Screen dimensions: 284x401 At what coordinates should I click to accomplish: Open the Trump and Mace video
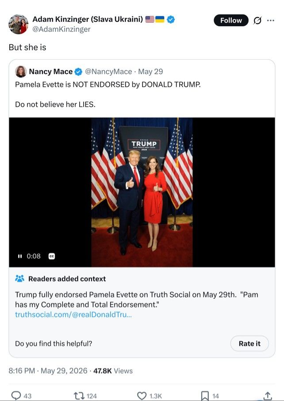142,192
